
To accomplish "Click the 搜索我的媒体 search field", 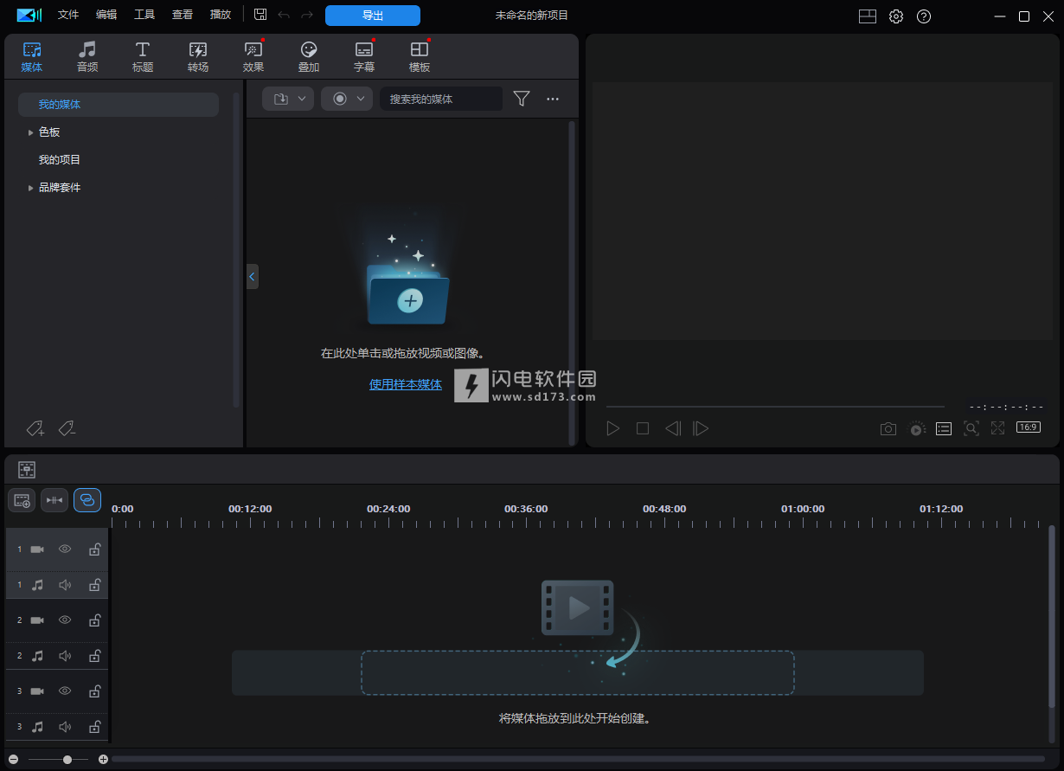I will click(441, 99).
